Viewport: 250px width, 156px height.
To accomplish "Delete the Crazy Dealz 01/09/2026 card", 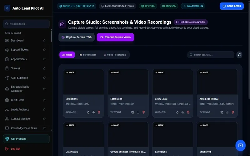I will coord(188,112).
